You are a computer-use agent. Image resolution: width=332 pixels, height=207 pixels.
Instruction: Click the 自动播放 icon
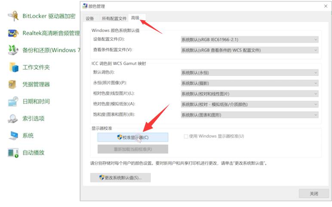tap(13, 153)
